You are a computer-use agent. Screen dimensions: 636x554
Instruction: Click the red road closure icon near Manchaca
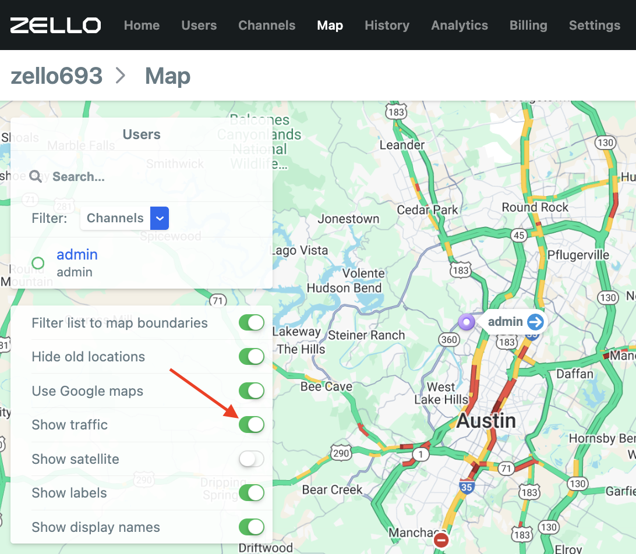click(441, 540)
